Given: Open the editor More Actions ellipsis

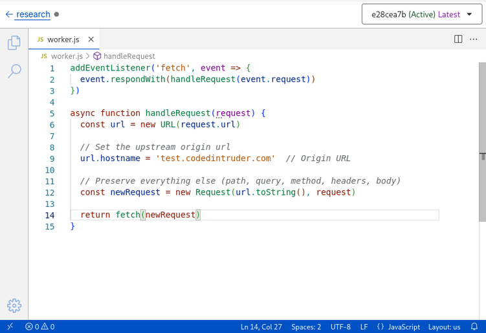Looking at the screenshot, I should tap(474, 39).
